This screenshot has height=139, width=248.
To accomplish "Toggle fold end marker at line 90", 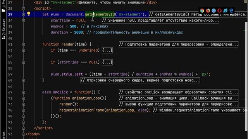I will point(23,116).
